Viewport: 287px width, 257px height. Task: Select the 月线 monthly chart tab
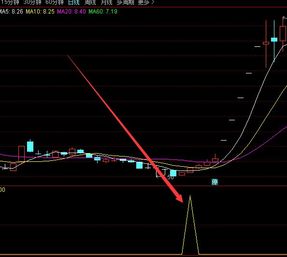tap(106, 2)
